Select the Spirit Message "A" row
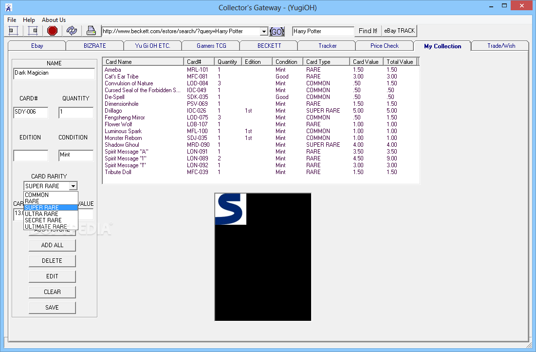This screenshot has width=536, height=352. (261, 152)
